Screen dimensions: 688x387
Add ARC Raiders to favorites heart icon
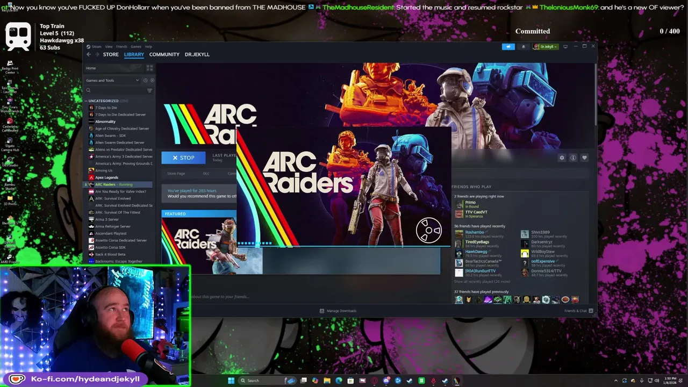pyautogui.click(x=584, y=157)
